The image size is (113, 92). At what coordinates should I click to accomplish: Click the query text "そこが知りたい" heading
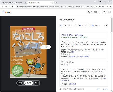(67, 20)
